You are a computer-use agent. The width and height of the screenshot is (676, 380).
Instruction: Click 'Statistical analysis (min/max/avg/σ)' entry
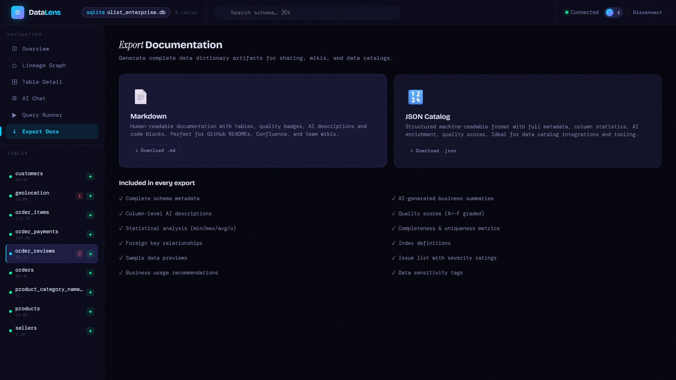click(x=177, y=228)
